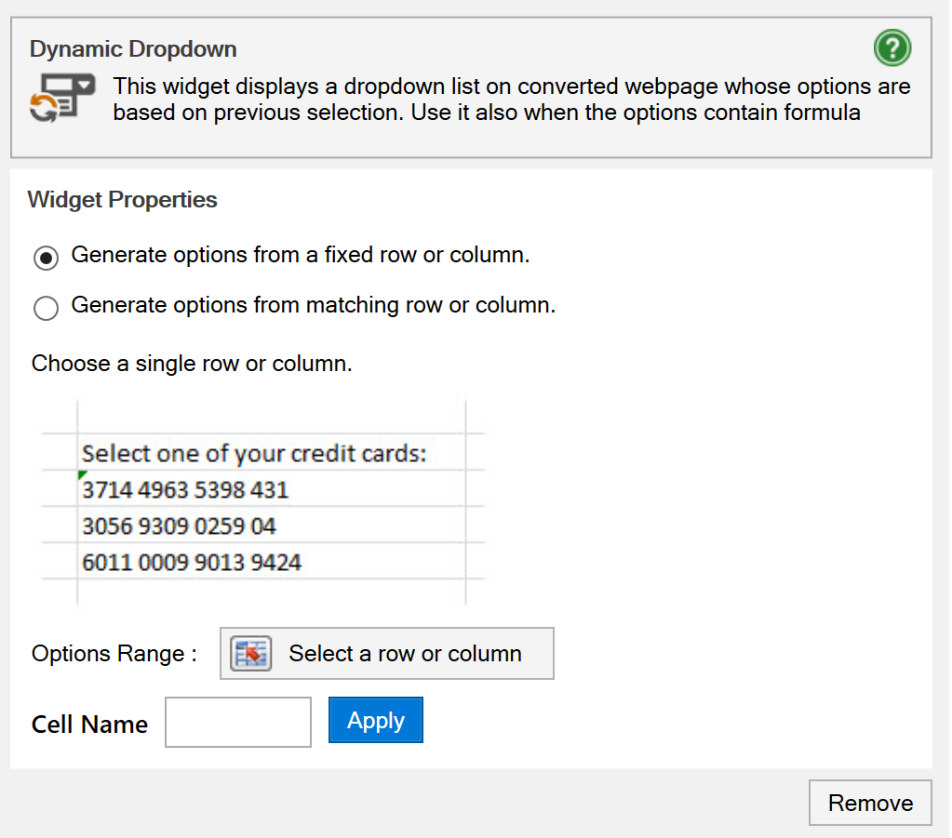Click the 'Options Range :' label

click(x=114, y=654)
